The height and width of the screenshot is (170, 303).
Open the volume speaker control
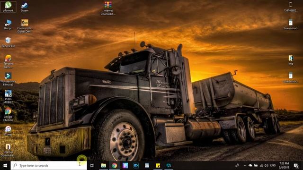pyautogui.click(x=267, y=166)
